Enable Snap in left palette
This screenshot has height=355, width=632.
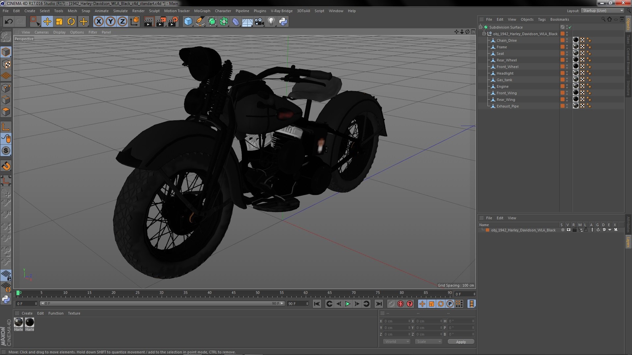coord(6,151)
